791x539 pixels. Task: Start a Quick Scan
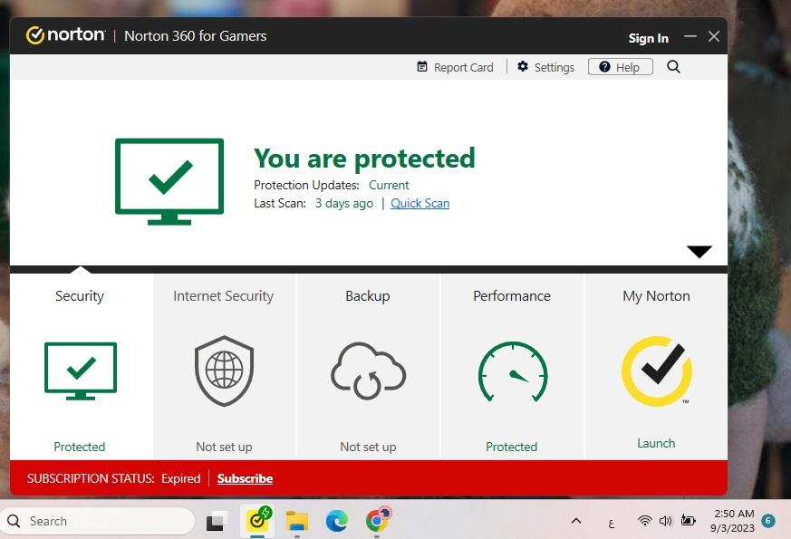click(420, 203)
